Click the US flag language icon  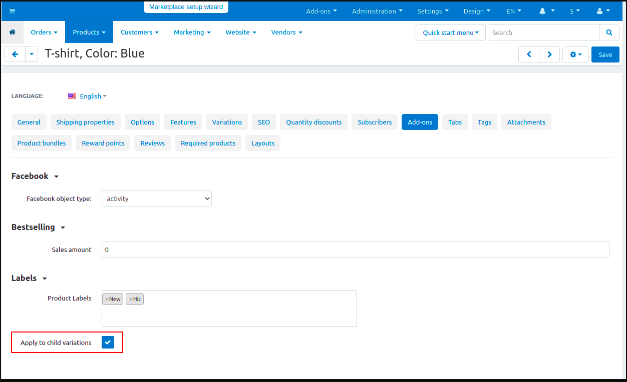[x=72, y=96]
